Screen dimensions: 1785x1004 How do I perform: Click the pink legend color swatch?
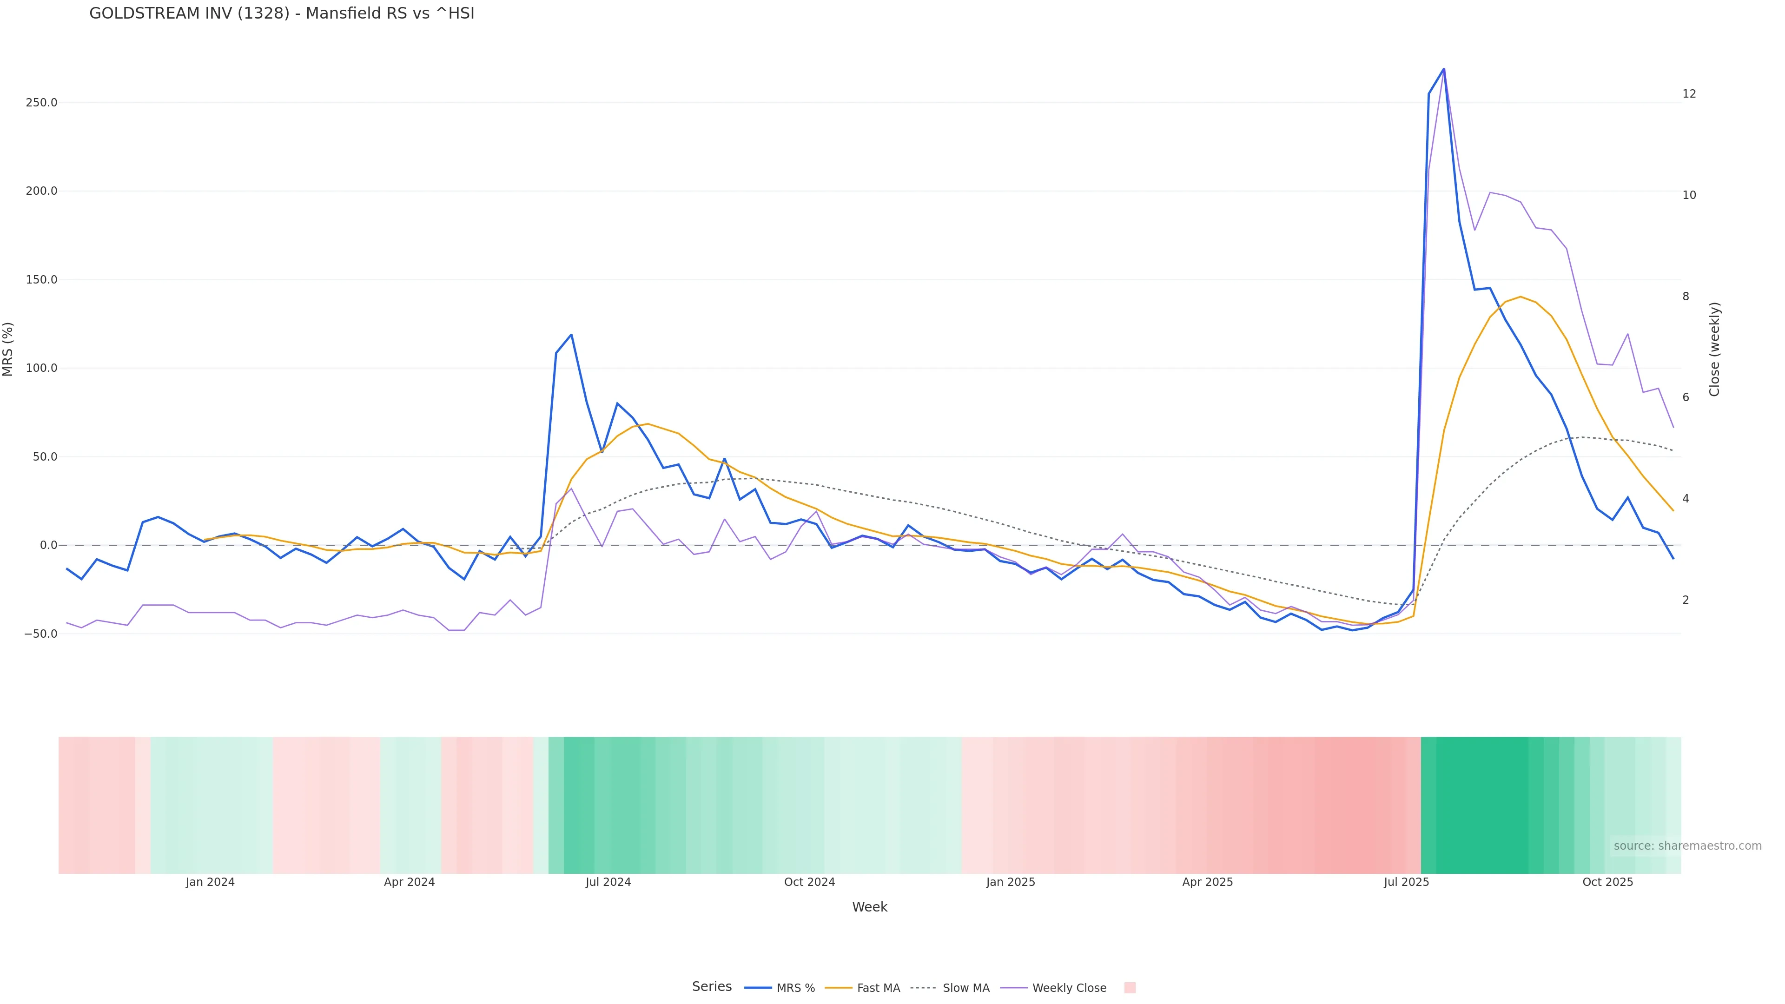1130,988
